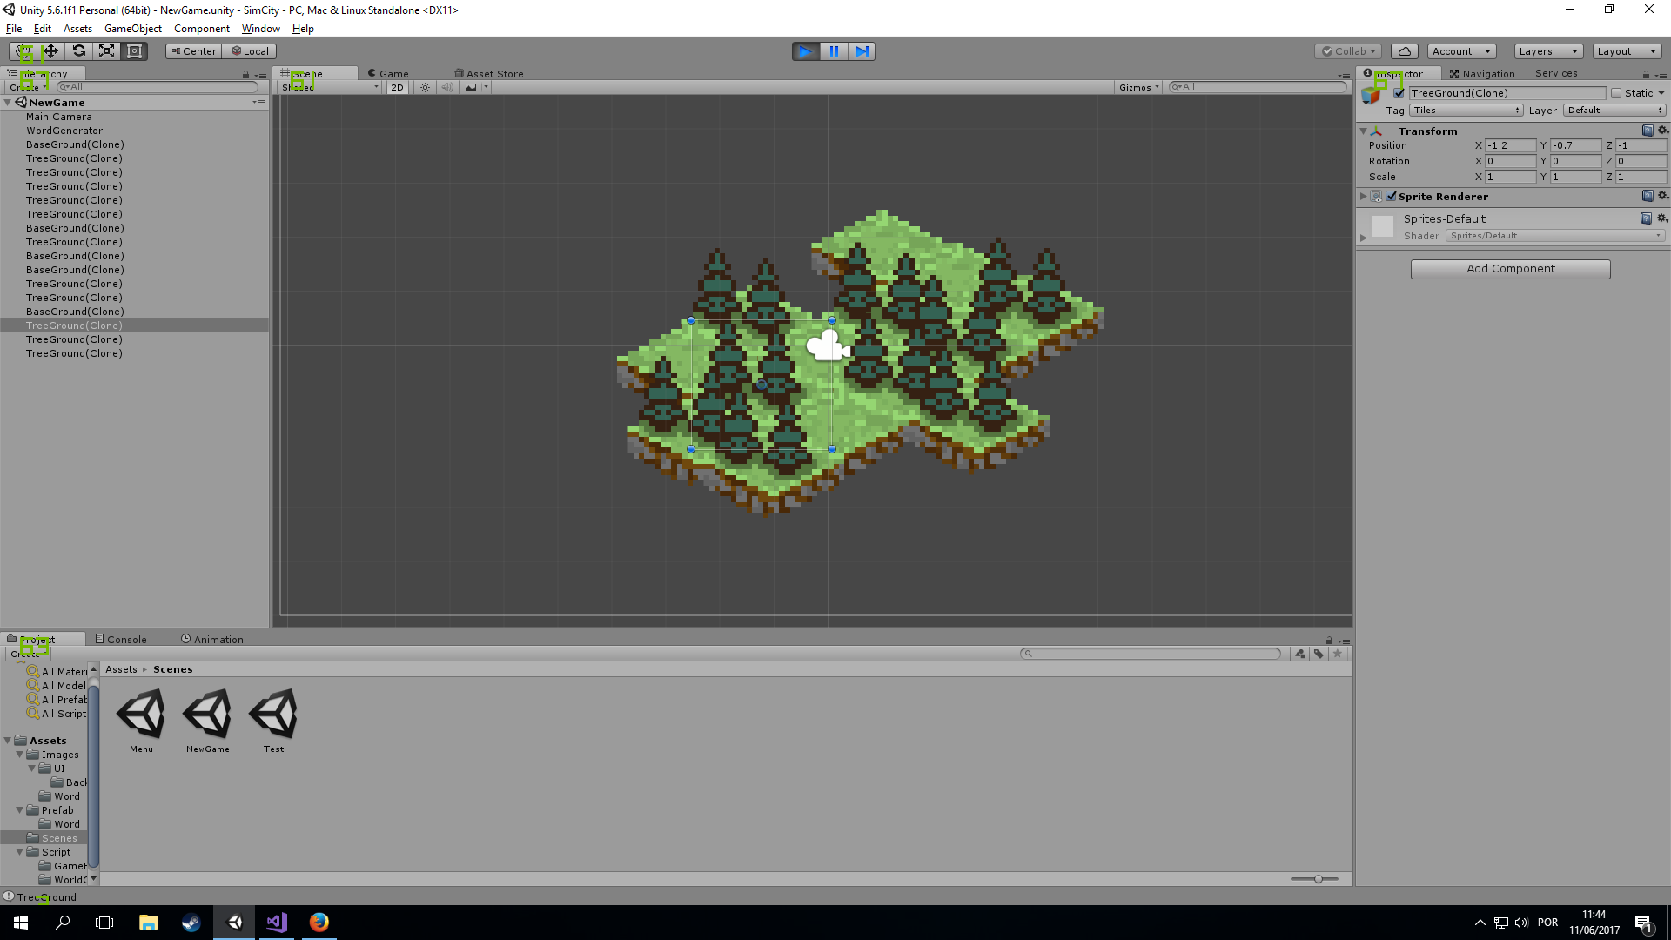Screen dimensions: 1671x940
Task: Toggle the GameObject active checkbox
Action: [x=1399, y=93]
